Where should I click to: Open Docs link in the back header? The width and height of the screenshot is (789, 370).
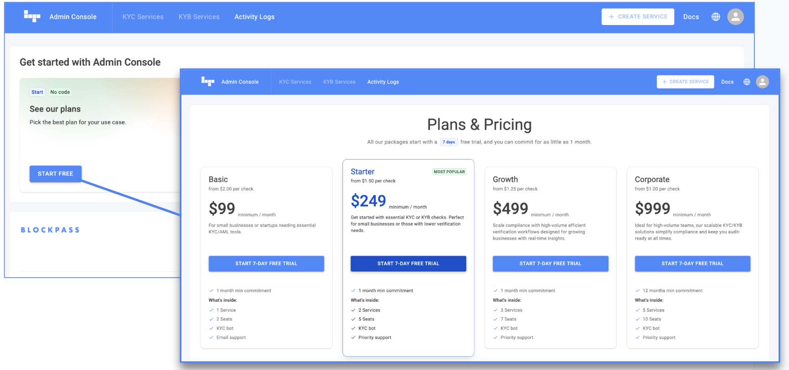pos(691,17)
